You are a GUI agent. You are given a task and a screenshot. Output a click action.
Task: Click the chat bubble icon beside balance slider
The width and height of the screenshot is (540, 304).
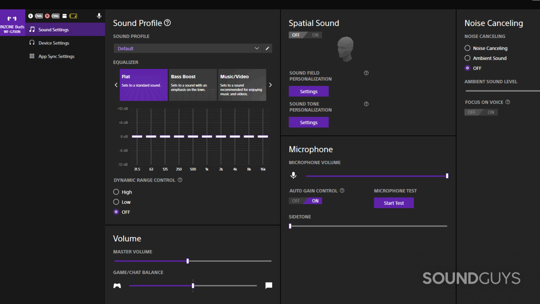(269, 285)
